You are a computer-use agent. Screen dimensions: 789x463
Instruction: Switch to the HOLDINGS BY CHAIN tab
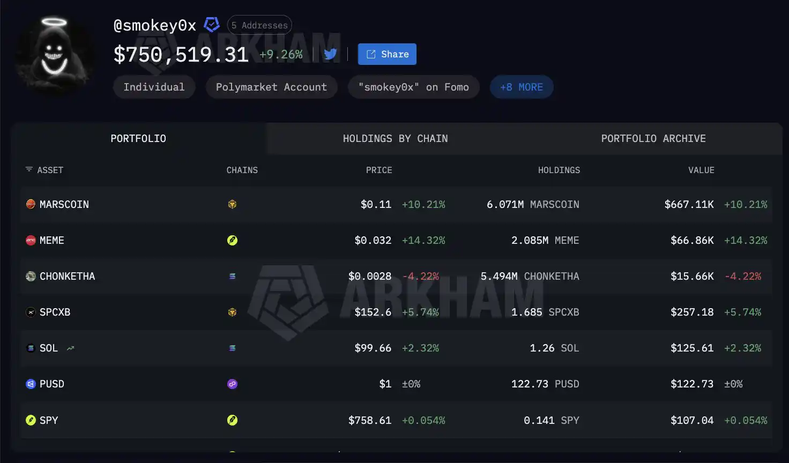pos(396,139)
